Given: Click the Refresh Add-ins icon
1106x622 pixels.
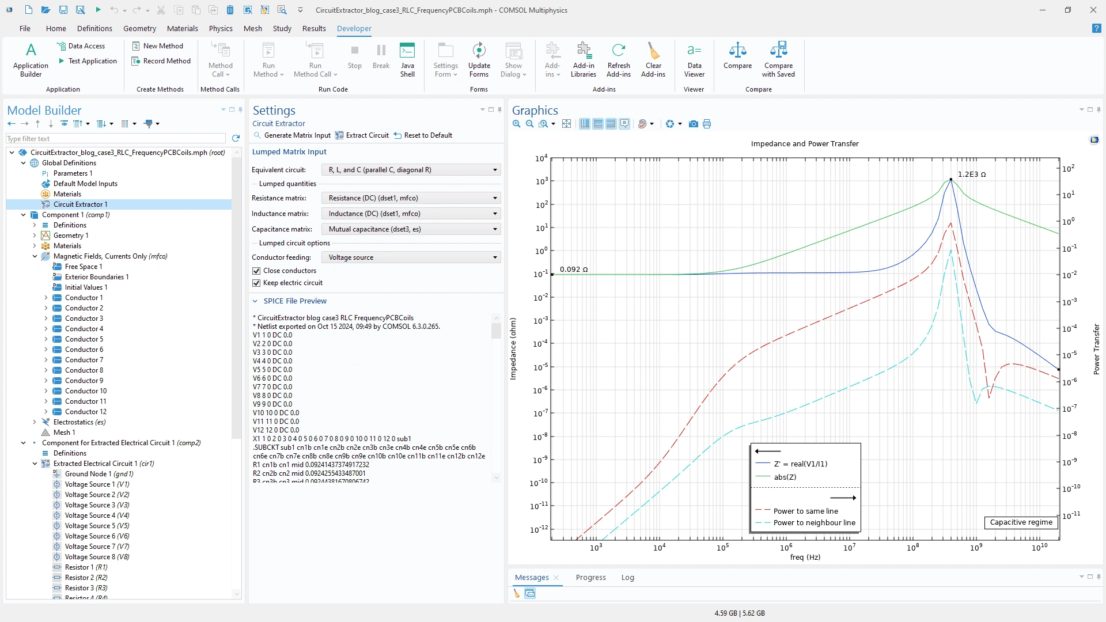Looking at the screenshot, I should pos(618,59).
